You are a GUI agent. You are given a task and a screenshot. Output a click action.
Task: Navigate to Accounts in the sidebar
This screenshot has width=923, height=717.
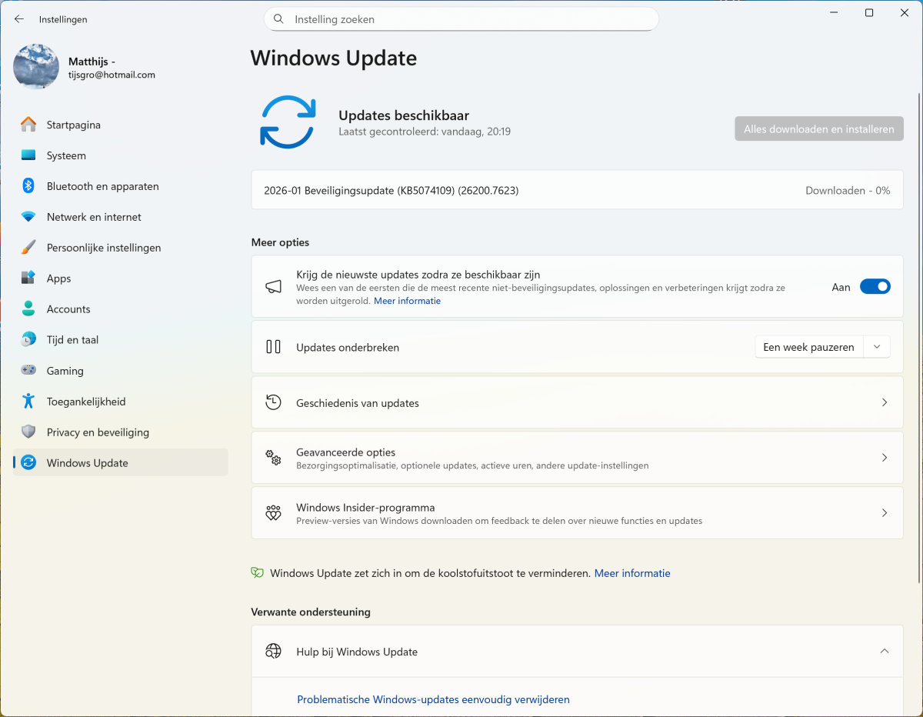(68, 309)
